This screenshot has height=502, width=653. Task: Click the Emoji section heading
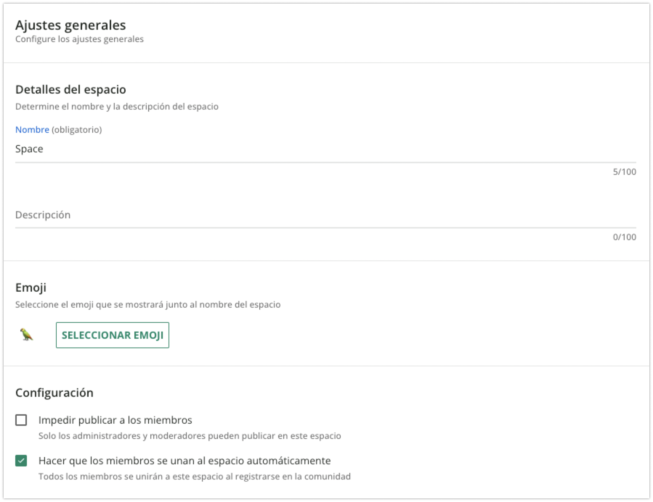tap(31, 287)
